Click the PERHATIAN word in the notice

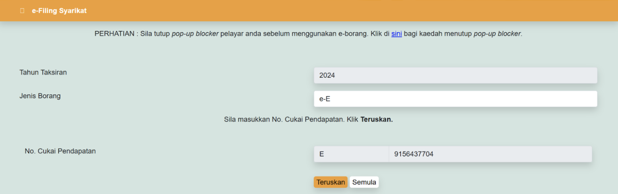(x=114, y=34)
